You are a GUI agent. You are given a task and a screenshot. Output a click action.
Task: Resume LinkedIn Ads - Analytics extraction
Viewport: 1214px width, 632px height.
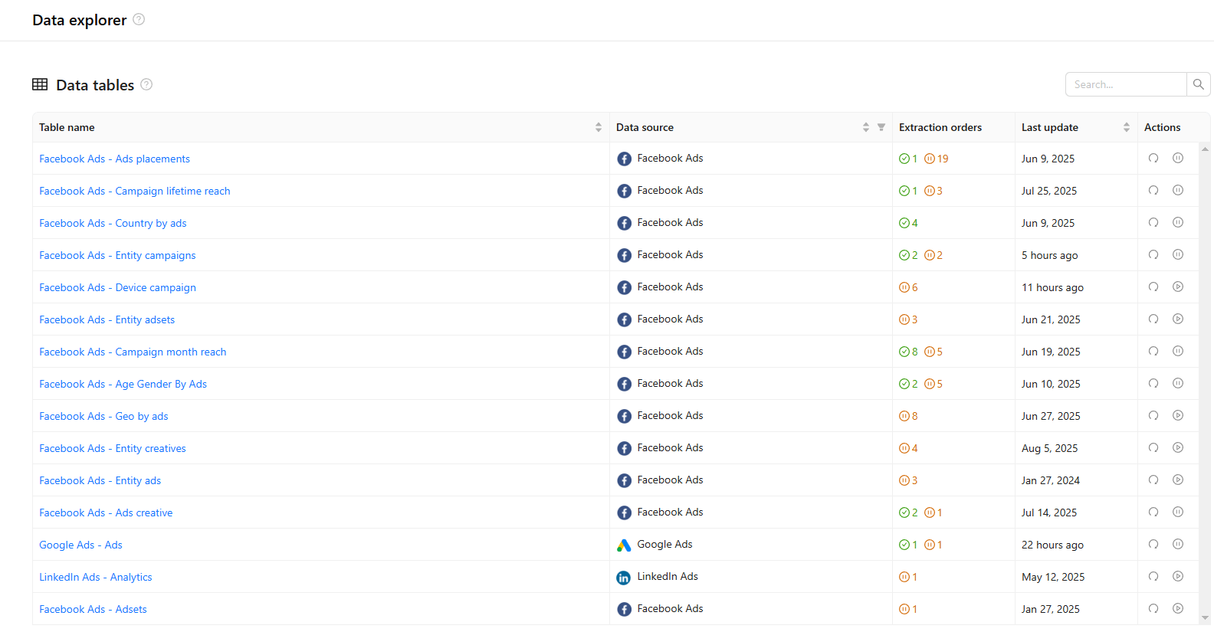coord(1178,576)
